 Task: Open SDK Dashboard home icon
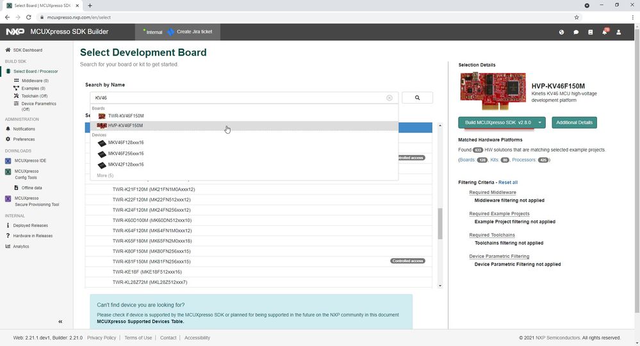click(x=8, y=50)
